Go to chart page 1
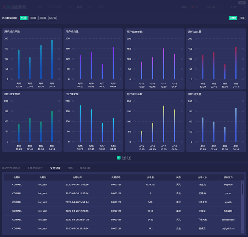The image size is (248, 237). click(119, 158)
